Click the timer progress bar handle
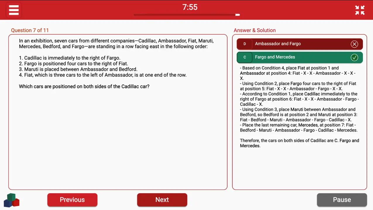 click(x=238, y=15)
